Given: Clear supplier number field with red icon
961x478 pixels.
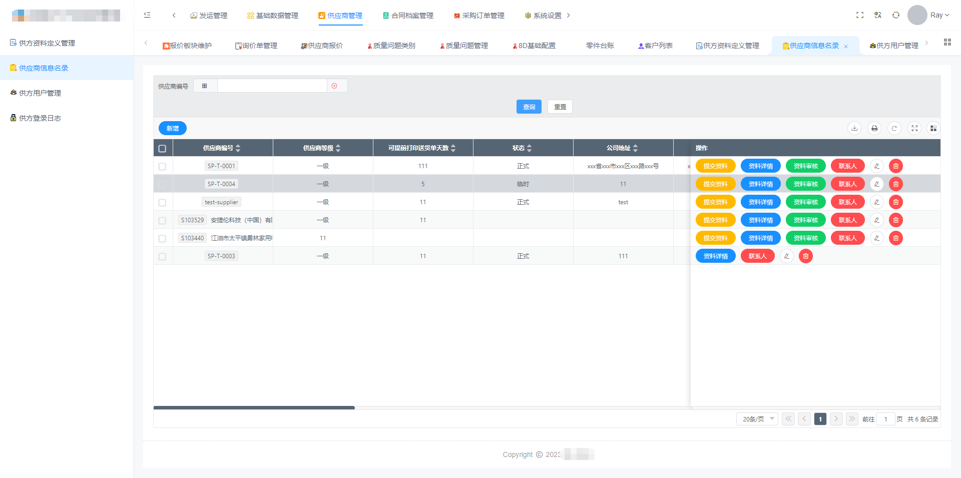Looking at the screenshot, I should (x=334, y=86).
